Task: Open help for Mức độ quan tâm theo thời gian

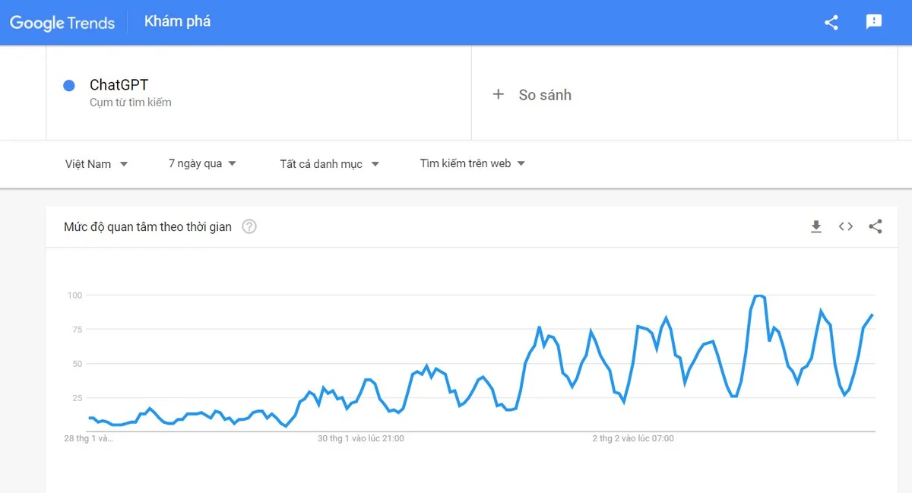Action: [249, 226]
